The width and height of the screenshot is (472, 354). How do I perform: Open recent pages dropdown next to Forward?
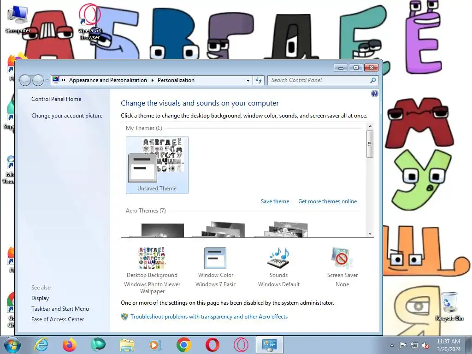47,80
